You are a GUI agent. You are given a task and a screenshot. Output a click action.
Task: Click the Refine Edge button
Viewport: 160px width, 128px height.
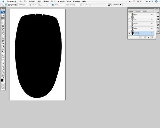pos(88,5)
